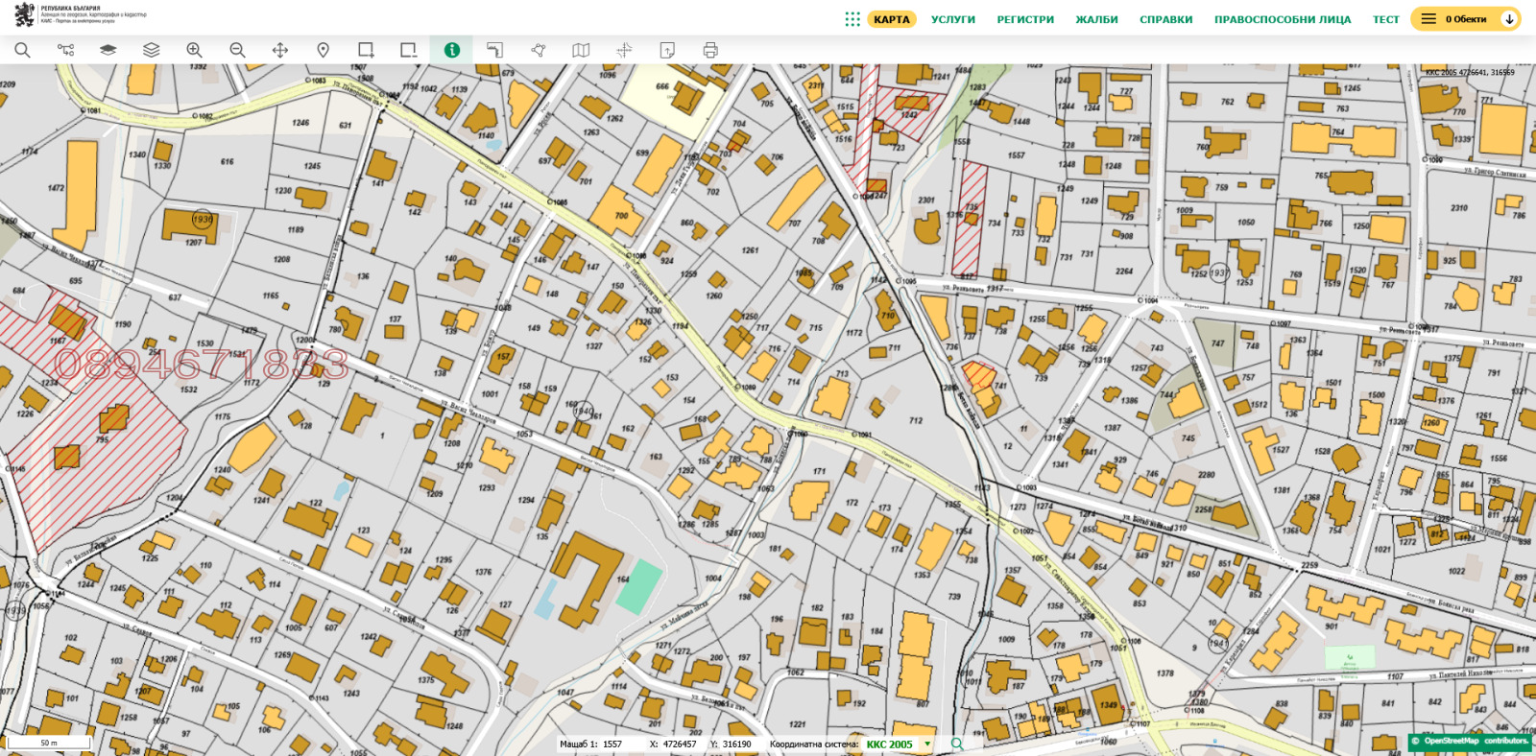Select the zoom in tool

coord(194,50)
